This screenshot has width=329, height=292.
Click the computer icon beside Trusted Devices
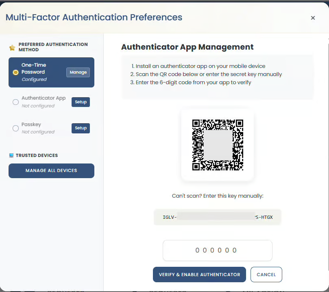coord(11,155)
